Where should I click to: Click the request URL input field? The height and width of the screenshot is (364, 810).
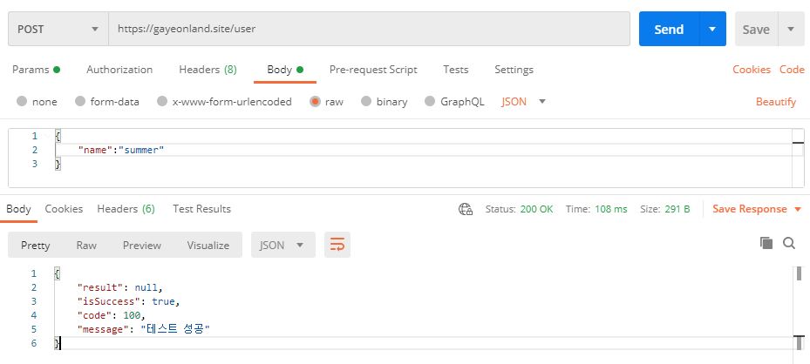[x=368, y=29]
